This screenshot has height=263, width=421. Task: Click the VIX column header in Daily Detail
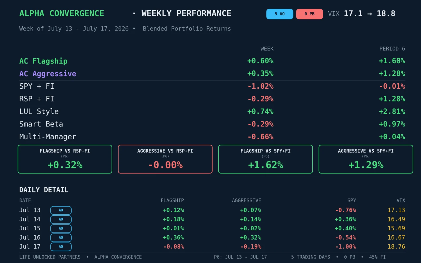401,200
